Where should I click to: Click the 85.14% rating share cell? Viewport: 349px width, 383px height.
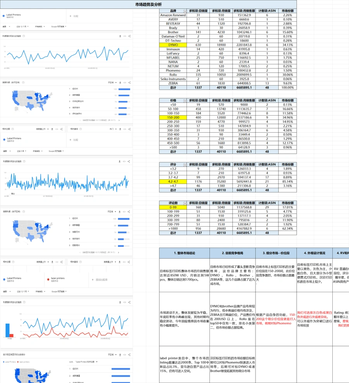coord(287,182)
